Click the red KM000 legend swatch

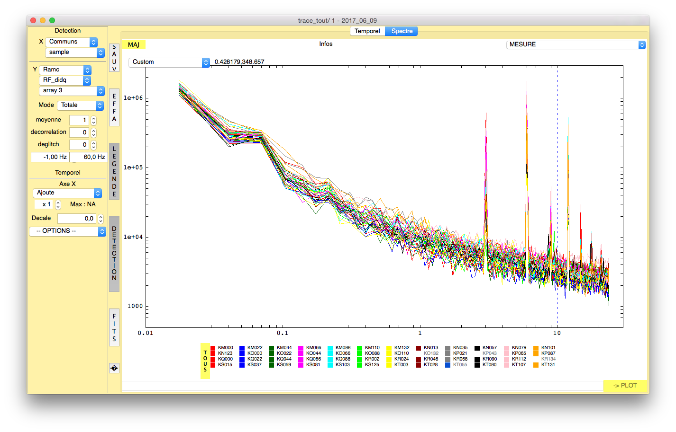(x=213, y=348)
